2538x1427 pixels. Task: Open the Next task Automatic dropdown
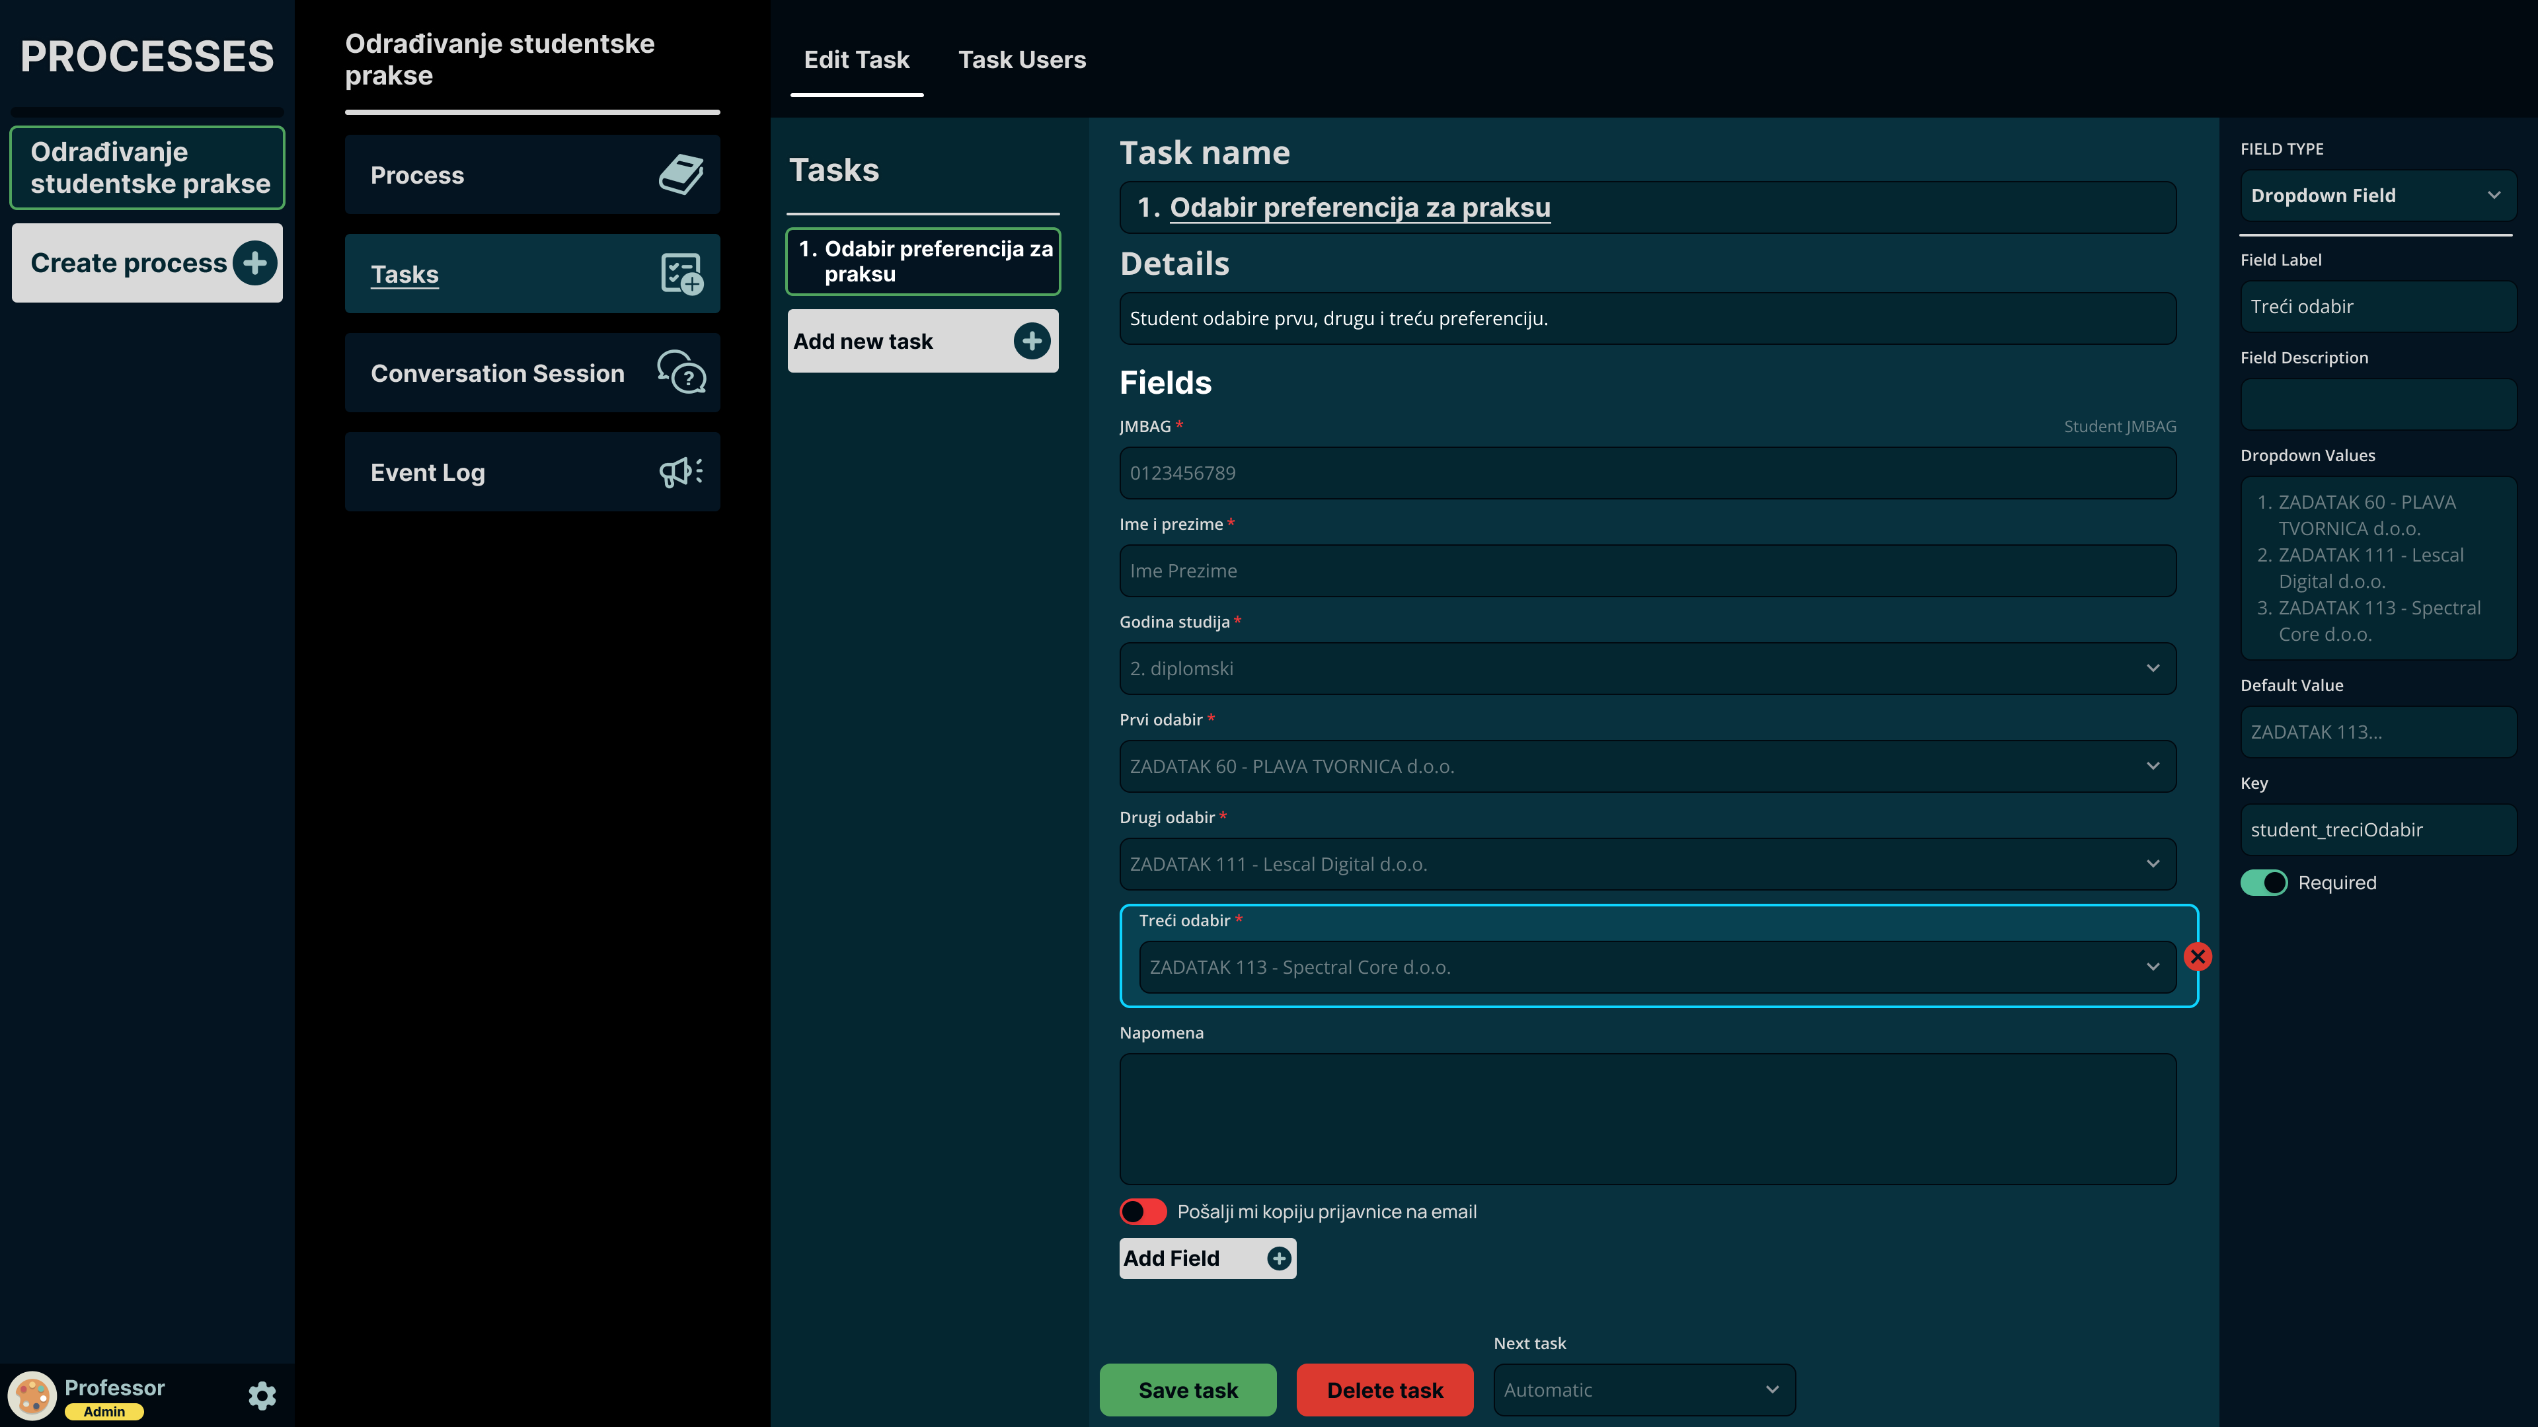1643,1389
